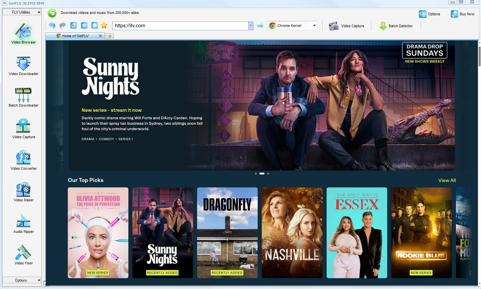The image size is (481, 289).
Task: Expand the address bar URL history dropdown
Action: pos(251,26)
